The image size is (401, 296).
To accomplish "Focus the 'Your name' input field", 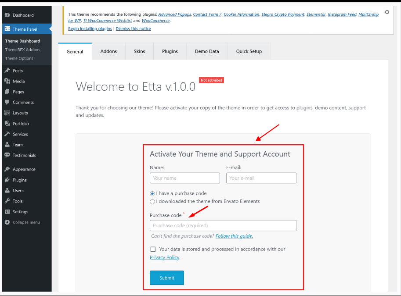I will (185, 178).
